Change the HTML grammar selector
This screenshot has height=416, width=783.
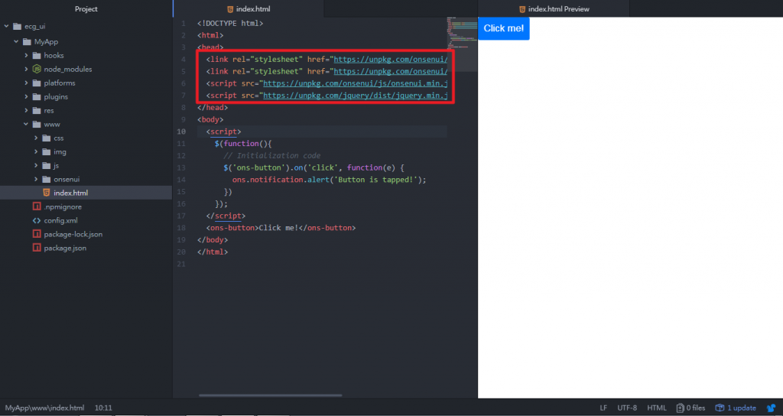coord(657,408)
